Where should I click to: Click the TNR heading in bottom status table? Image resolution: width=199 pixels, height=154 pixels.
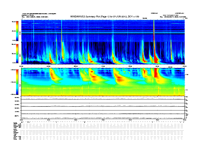point(15,135)
